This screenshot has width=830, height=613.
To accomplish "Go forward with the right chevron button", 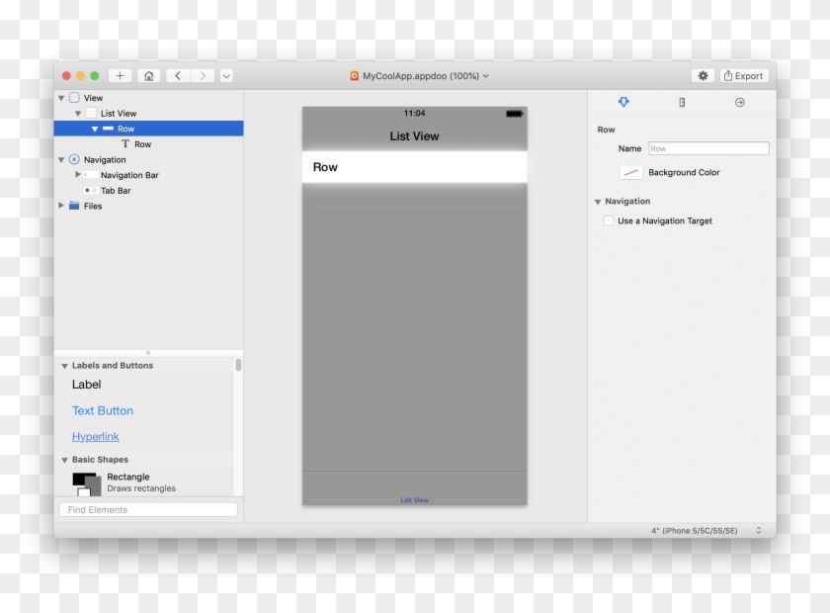I will coord(203,76).
